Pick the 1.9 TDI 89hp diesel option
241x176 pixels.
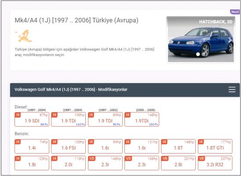105,119
